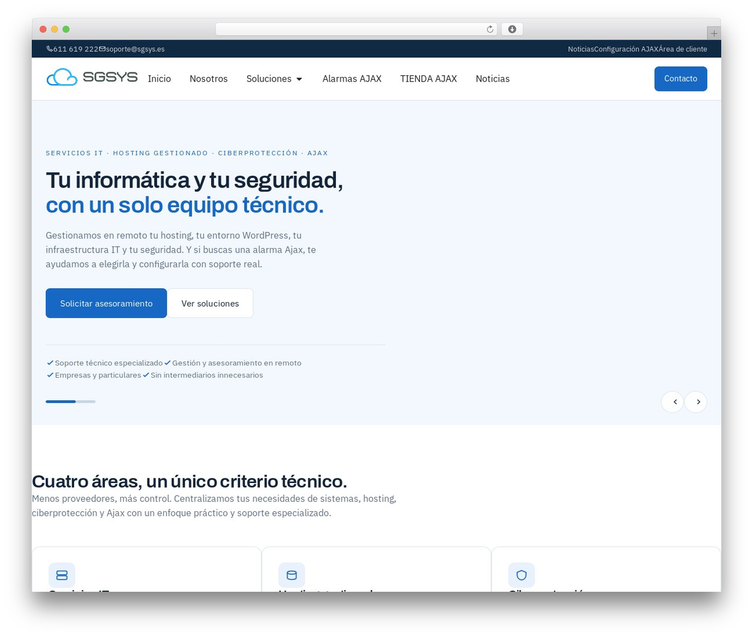Go to the Nosotros page
The width and height of the screenshot is (753, 637).
click(x=208, y=79)
